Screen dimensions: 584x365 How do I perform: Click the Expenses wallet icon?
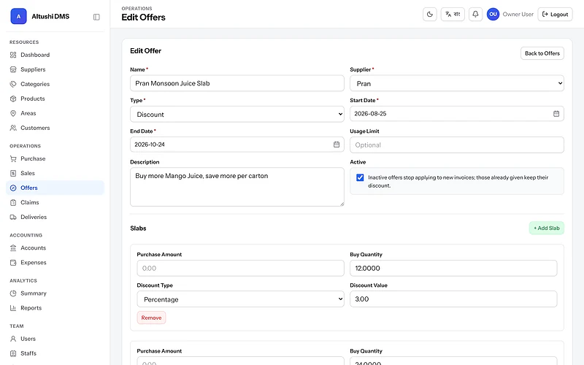click(x=13, y=263)
